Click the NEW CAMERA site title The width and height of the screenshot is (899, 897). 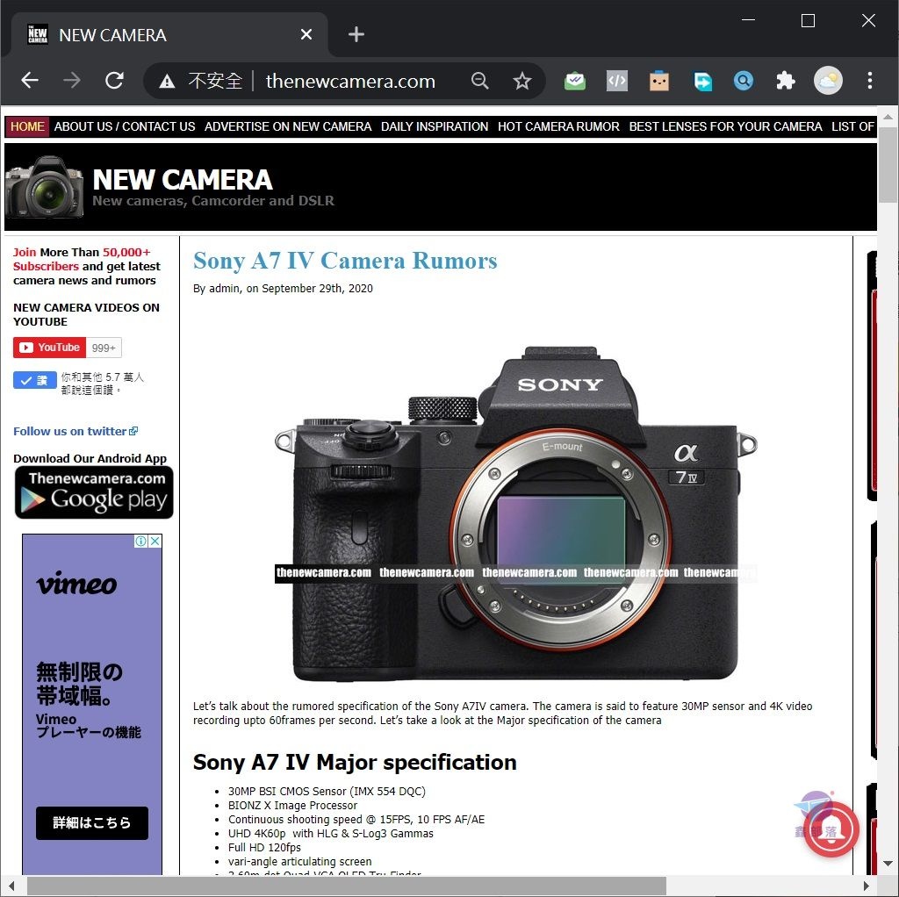point(183,179)
